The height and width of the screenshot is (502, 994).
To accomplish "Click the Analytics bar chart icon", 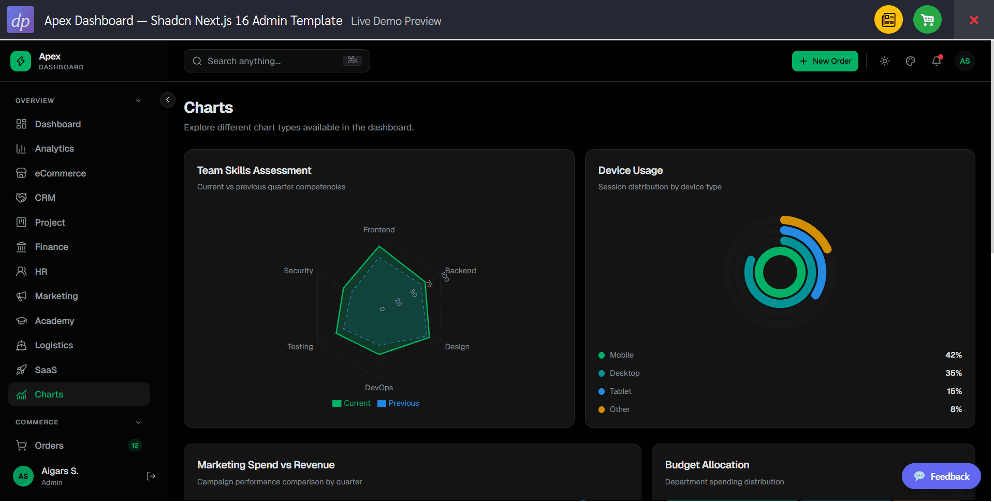I will click(x=21, y=149).
